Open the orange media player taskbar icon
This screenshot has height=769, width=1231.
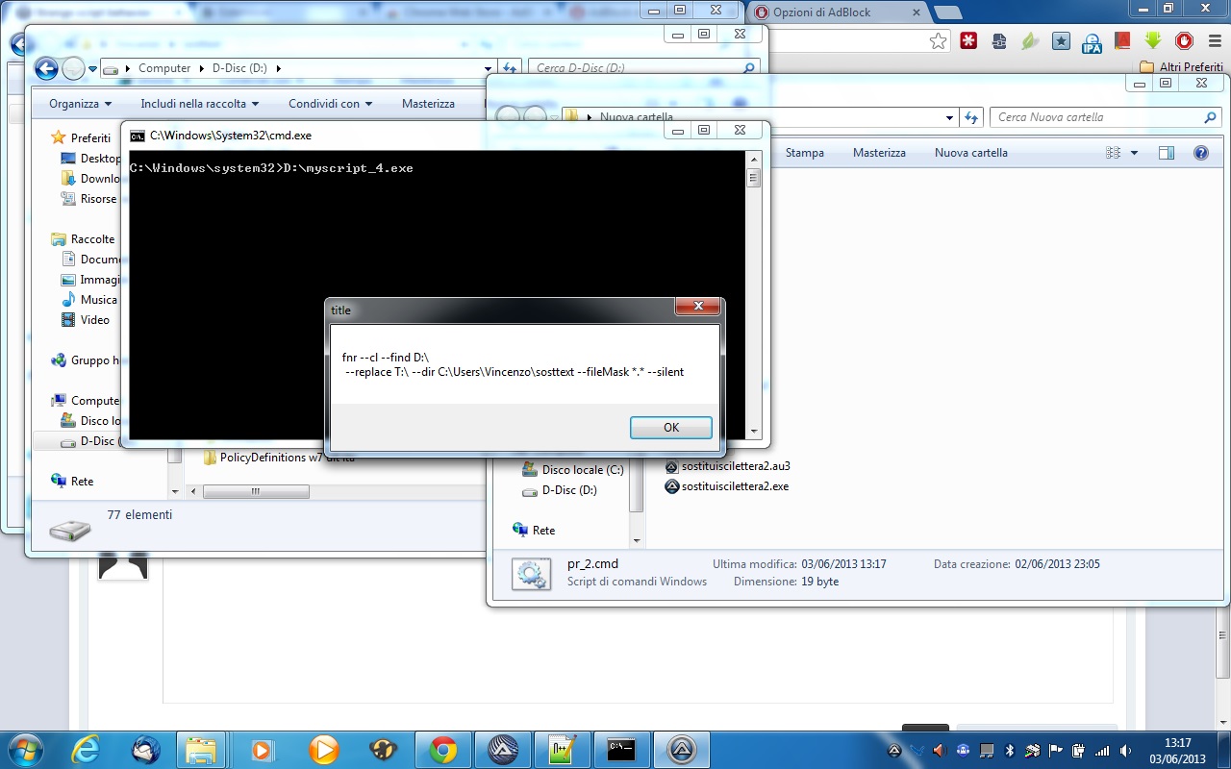(x=324, y=750)
